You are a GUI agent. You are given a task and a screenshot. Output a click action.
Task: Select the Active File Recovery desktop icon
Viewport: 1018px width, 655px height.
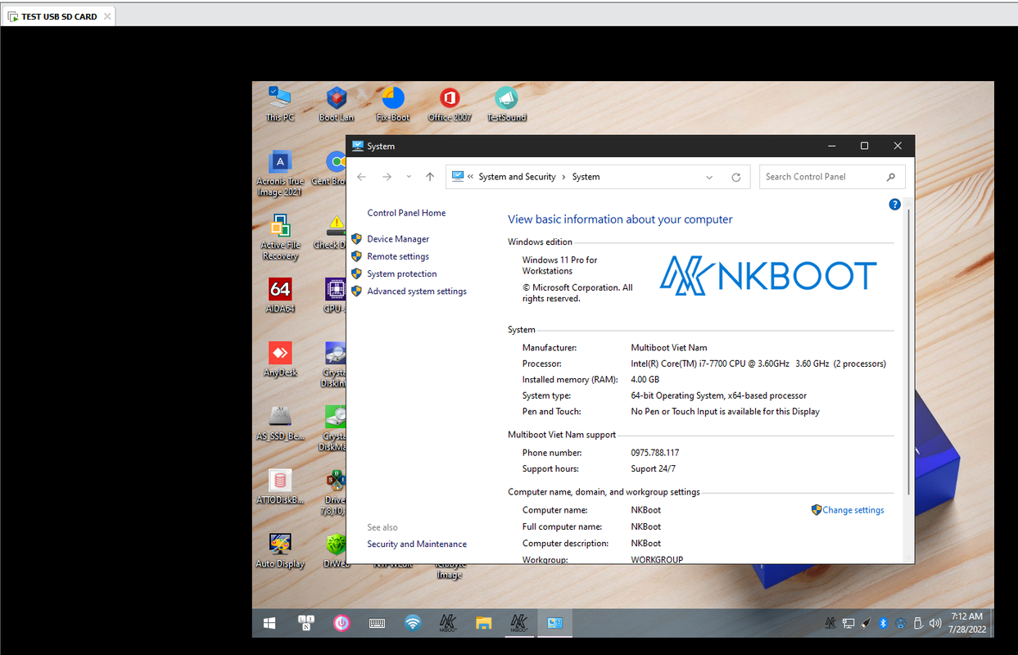tap(280, 237)
